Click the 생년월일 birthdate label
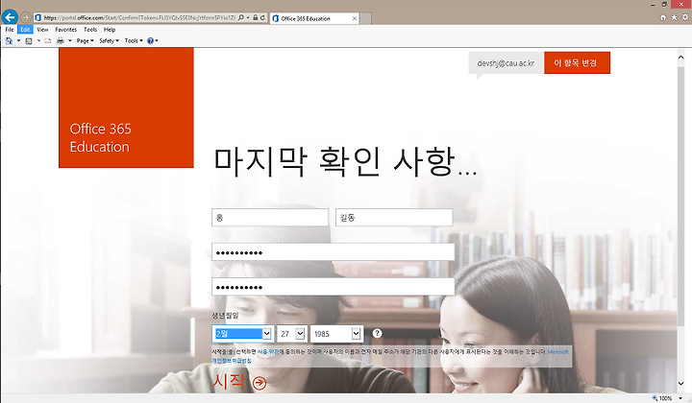Image resolution: width=692 pixels, height=403 pixels. [x=225, y=316]
